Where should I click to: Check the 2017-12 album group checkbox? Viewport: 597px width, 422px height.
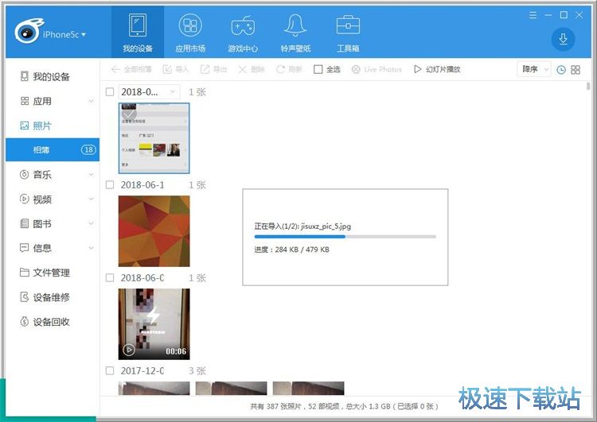tap(110, 371)
